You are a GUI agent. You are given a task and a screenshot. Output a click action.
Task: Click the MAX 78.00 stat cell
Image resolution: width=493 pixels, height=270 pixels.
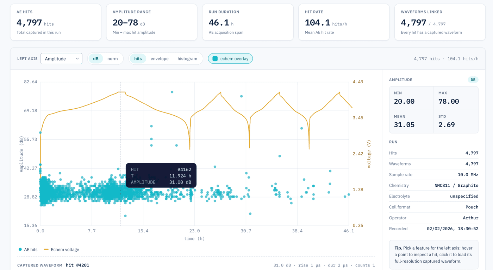(456, 98)
